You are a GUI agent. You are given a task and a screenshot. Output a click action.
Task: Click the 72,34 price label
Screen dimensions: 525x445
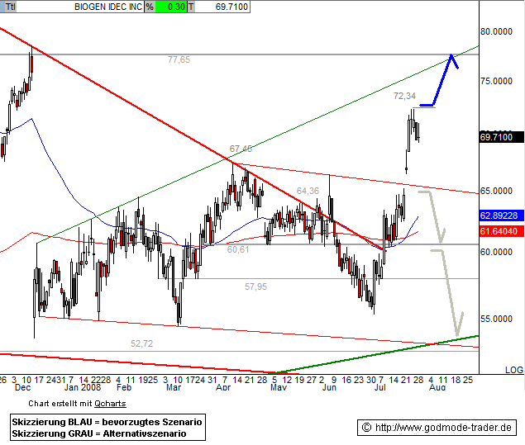(x=404, y=97)
